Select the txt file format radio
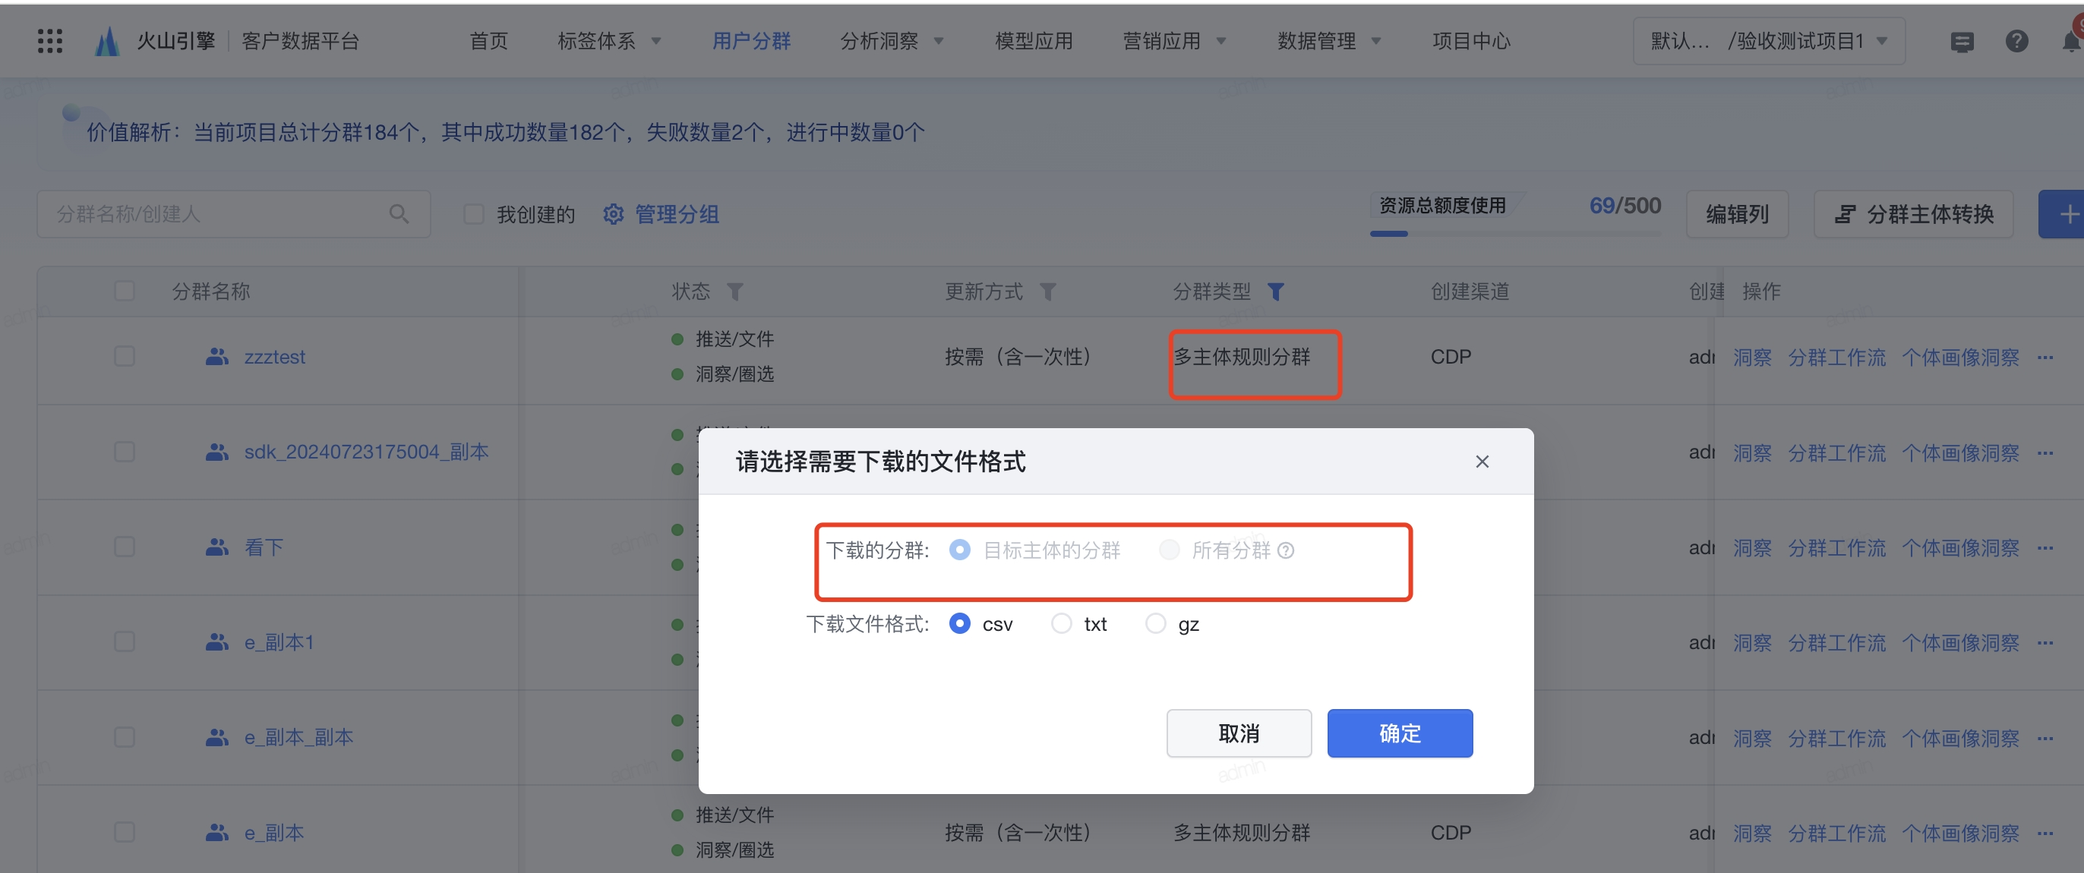 (1062, 624)
